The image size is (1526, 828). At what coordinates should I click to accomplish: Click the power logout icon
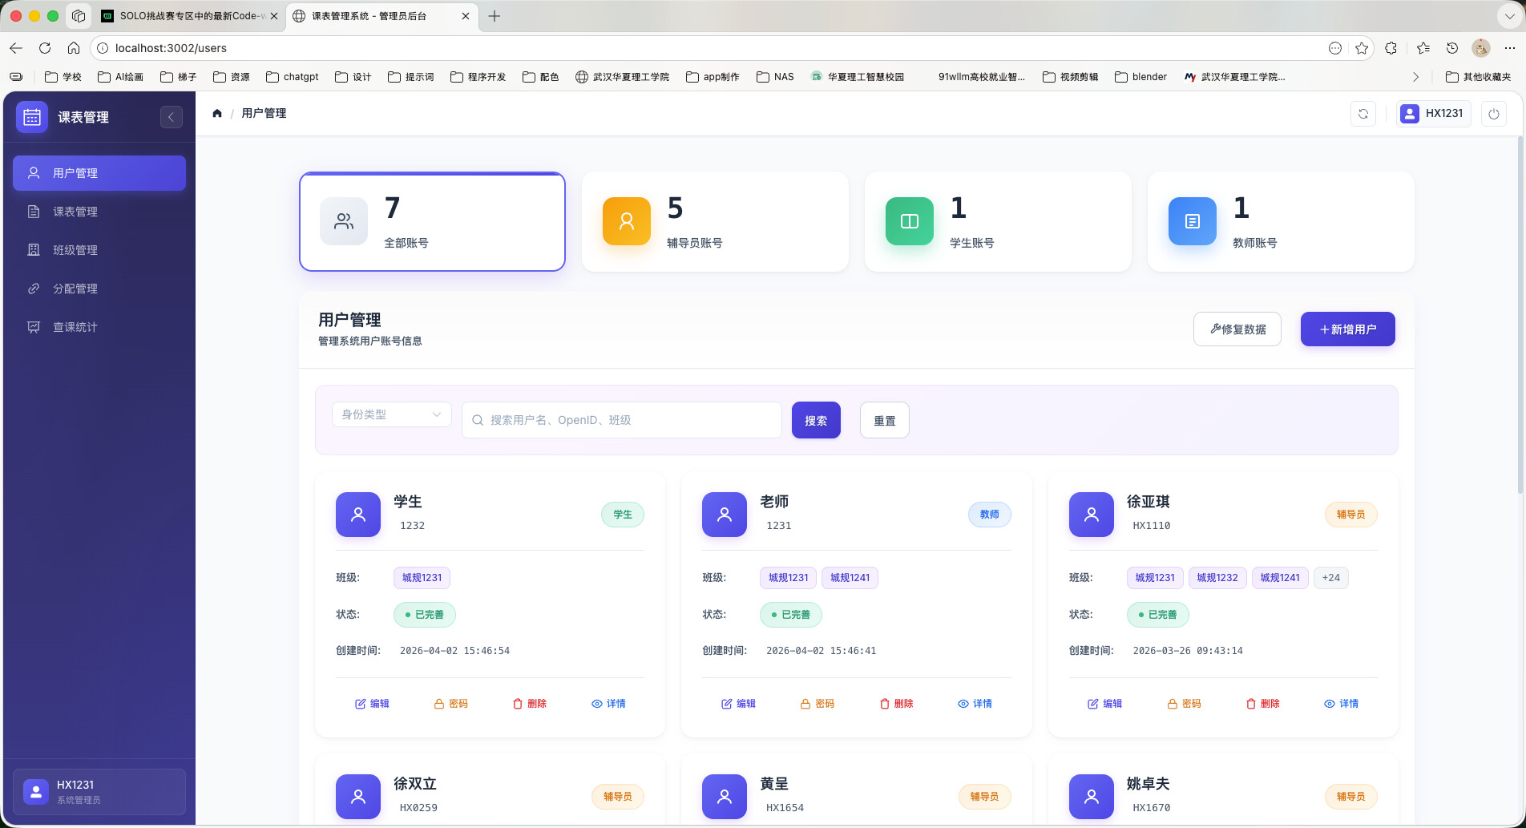coord(1493,114)
